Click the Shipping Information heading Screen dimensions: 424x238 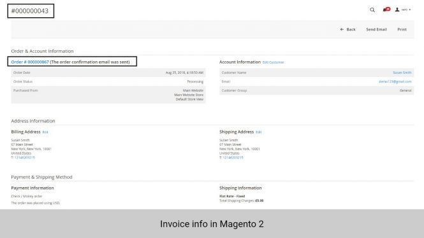240,188
